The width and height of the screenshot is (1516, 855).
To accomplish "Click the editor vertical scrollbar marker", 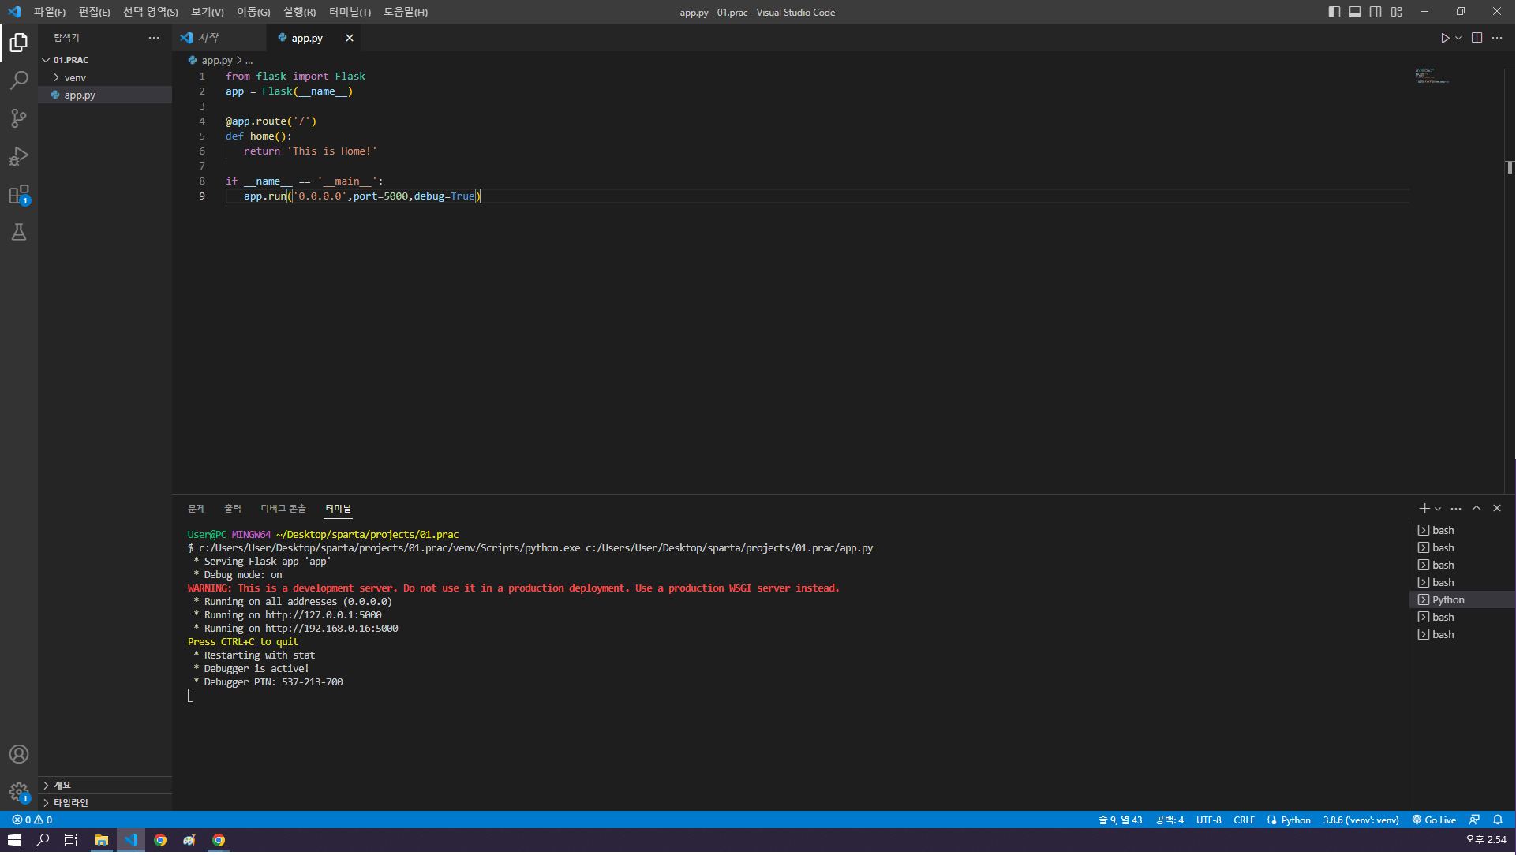I will [1510, 167].
